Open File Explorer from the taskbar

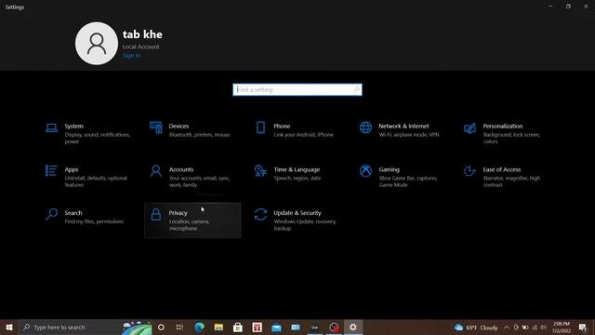[218, 327]
